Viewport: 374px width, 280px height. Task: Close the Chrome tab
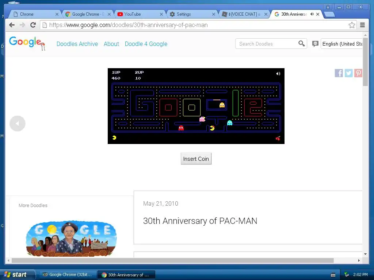tap(57, 14)
